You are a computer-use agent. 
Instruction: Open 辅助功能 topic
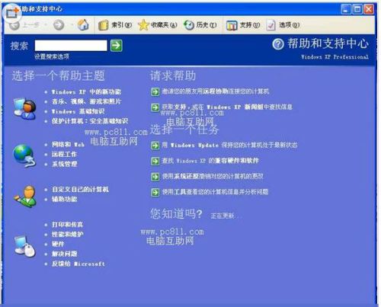coord(64,200)
